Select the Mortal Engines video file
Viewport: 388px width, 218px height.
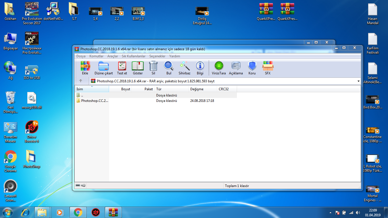[x=372, y=194]
